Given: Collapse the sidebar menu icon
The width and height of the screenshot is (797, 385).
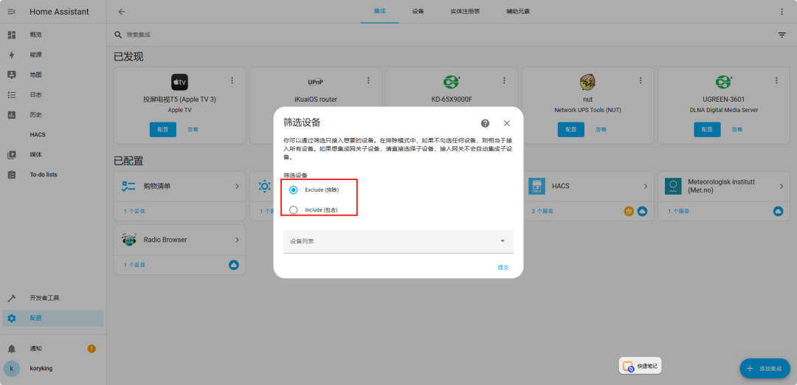Looking at the screenshot, I should [12, 12].
